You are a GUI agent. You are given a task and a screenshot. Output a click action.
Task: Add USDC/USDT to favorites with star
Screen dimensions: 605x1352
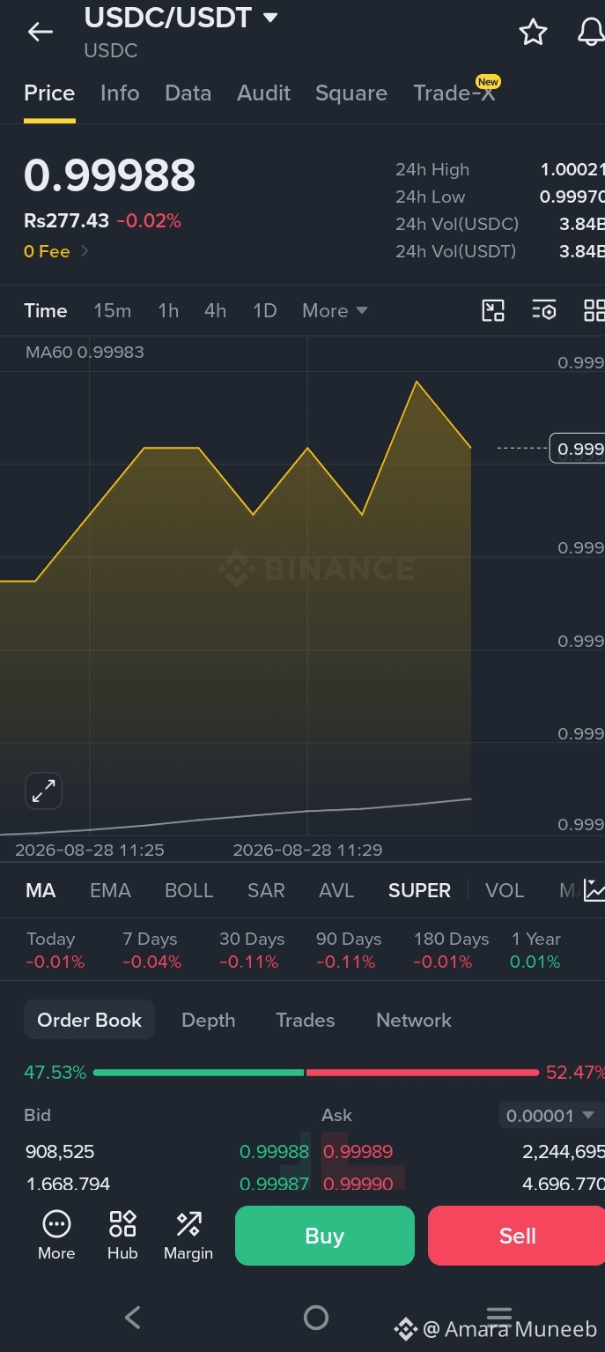click(x=533, y=33)
